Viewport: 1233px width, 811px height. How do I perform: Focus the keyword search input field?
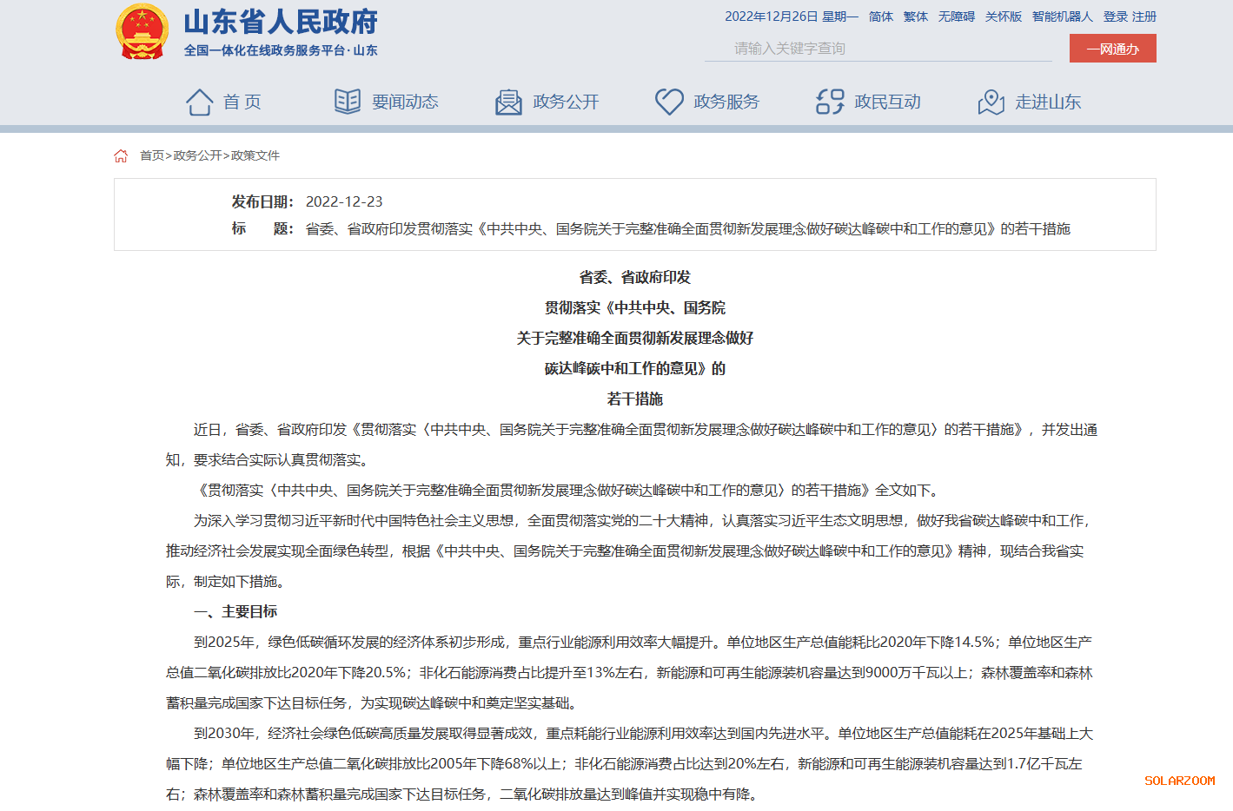pyautogui.click(x=878, y=49)
